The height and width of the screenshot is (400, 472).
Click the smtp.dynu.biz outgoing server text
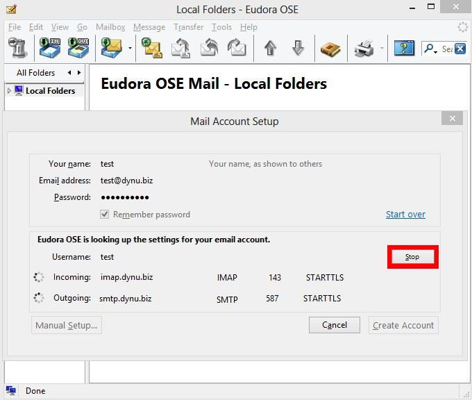pos(126,299)
